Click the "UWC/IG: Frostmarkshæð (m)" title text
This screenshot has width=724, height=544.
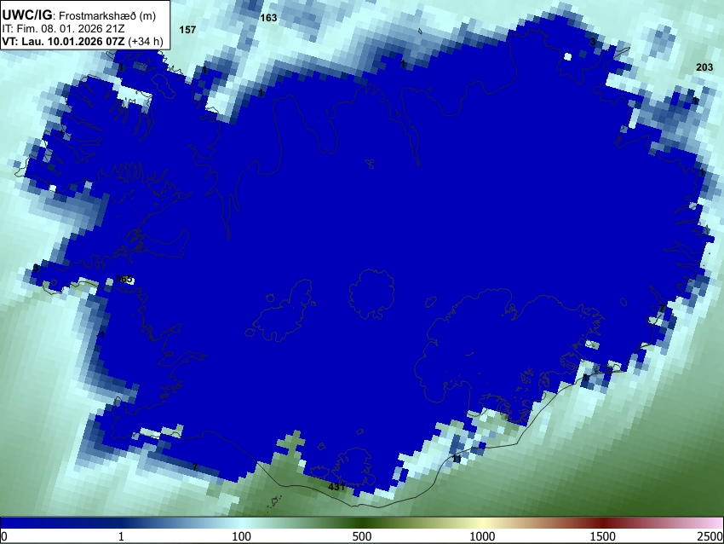(79, 15)
